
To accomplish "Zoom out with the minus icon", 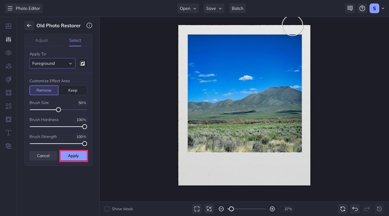I will coord(221,209).
